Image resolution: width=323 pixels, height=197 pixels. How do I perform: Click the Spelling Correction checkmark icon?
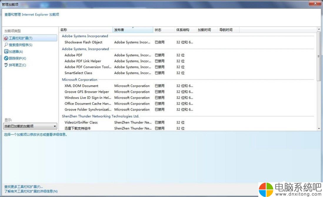(6, 65)
